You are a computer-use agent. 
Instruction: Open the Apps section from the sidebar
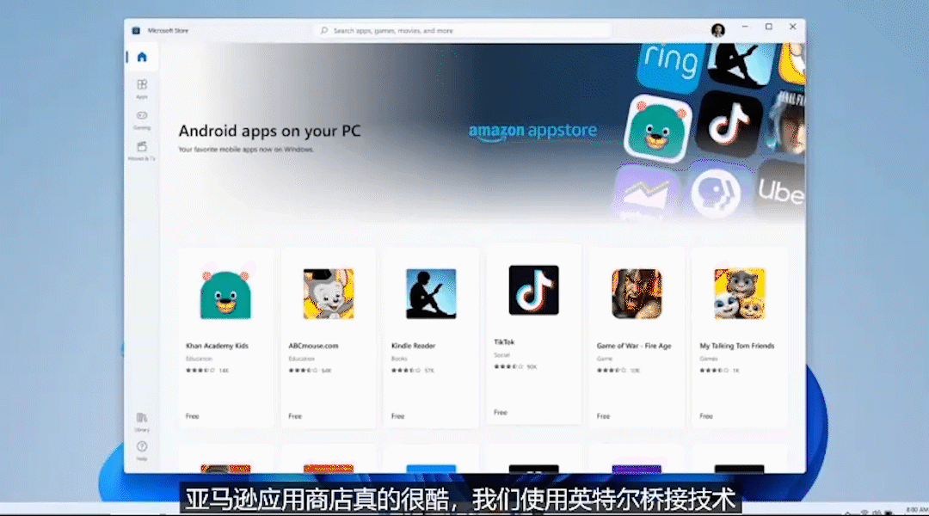[x=141, y=88]
